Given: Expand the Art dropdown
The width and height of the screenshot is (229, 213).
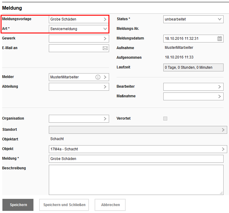Looking at the screenshot, I should (x=105, y=29).
